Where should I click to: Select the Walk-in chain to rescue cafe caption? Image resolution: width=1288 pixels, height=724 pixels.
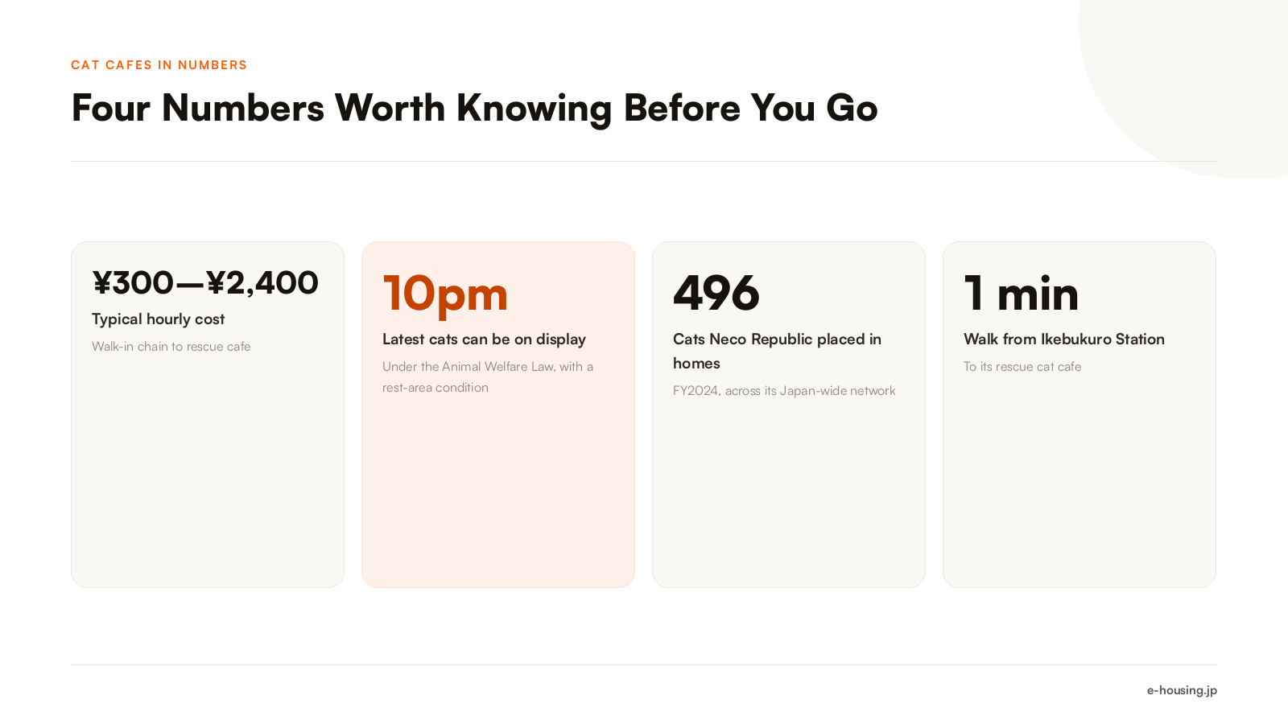tap(171, 347)
